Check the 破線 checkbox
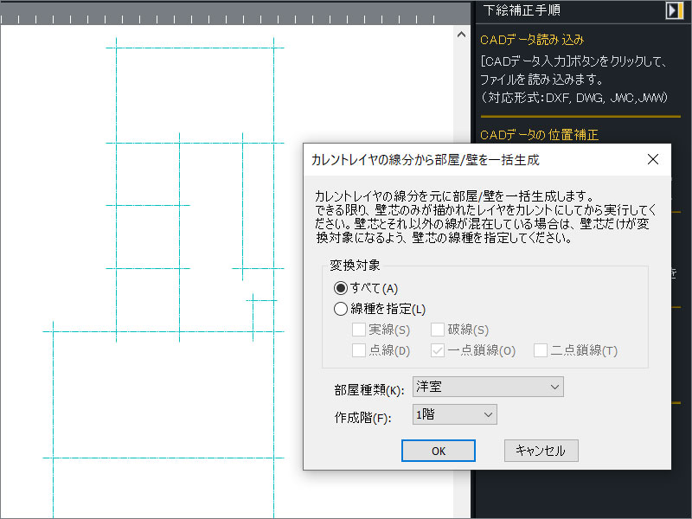Viewport: 692px width, 519px height. pos(437,330)
